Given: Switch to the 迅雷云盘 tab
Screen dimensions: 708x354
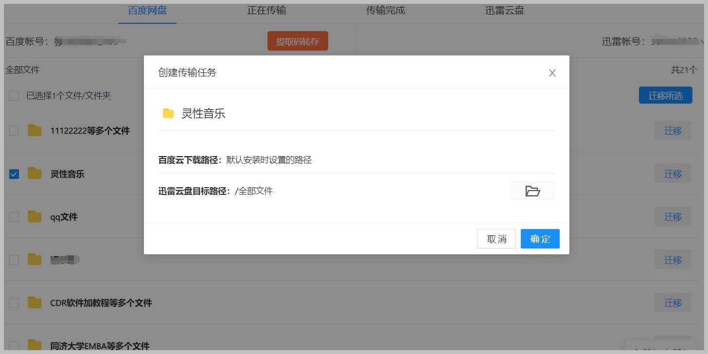Looking at the screenshot, I should [x=504, y=11].
